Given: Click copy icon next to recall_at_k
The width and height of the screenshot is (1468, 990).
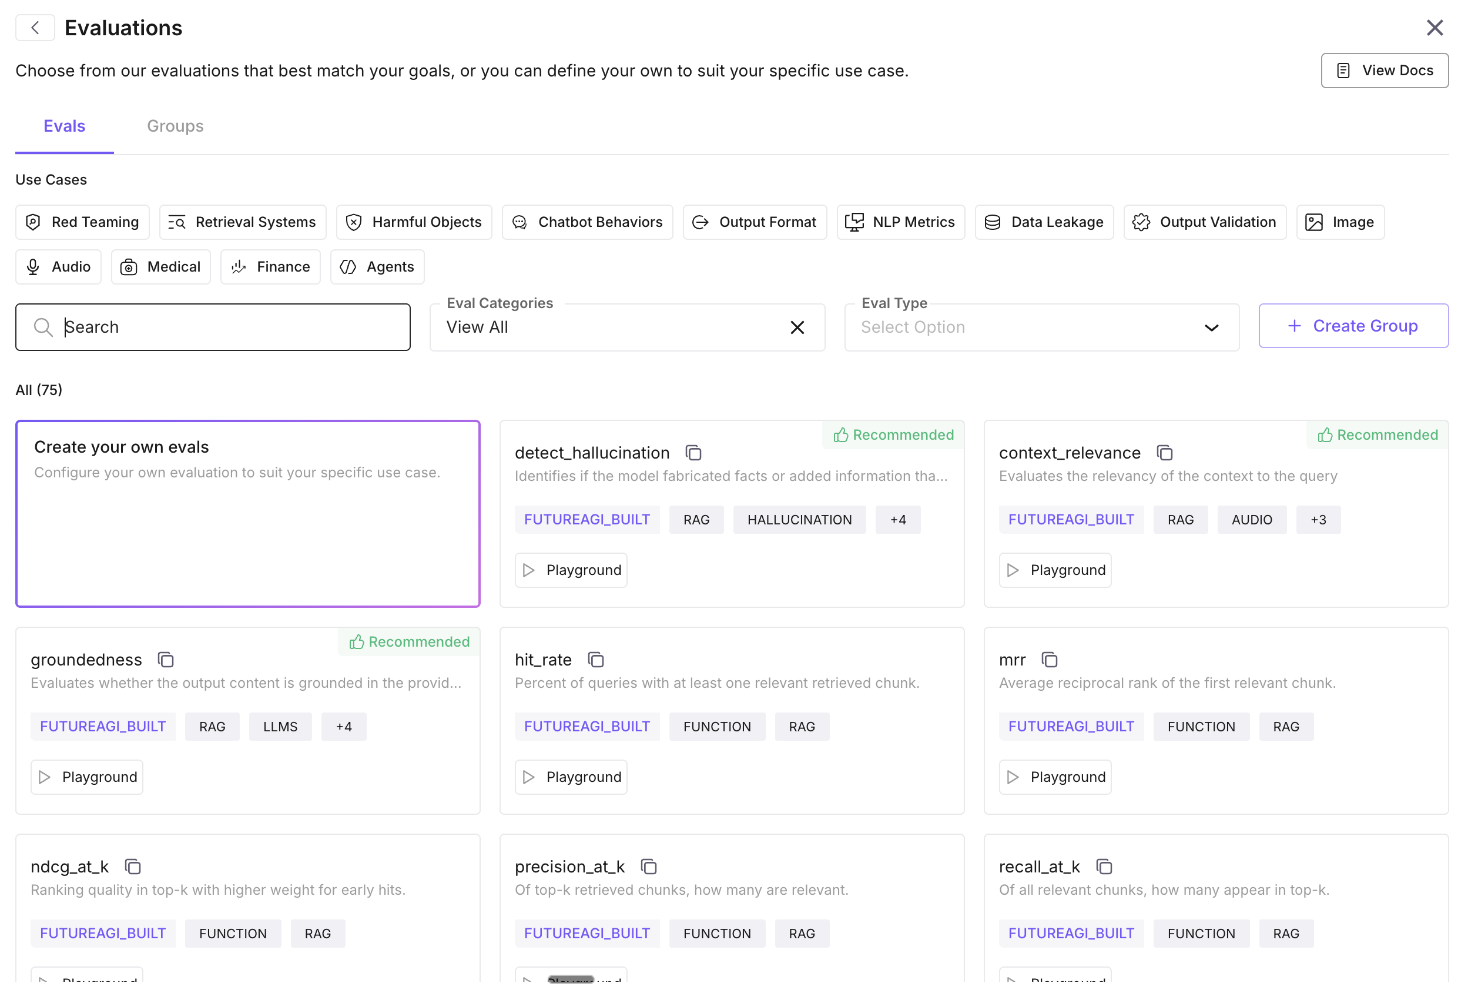Looking at the screenshot, I should pos(1104,868).
